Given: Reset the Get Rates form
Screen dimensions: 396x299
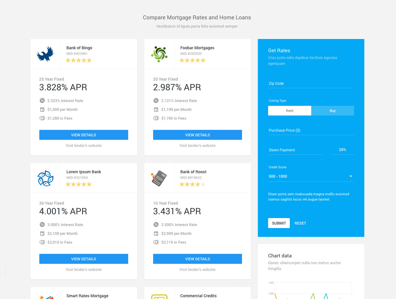Looking at the screenshot, I should (300, 223).
